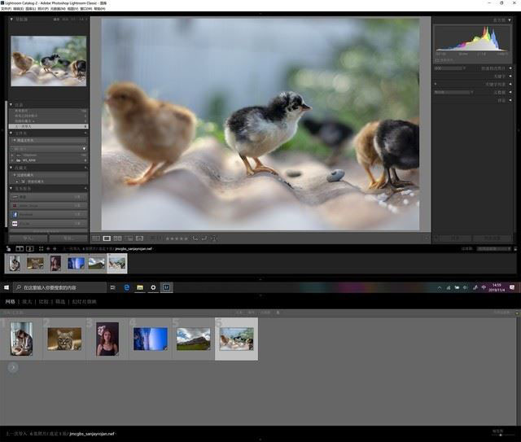Select All Photographs in Catalog
521x442 pixels.
(x=49, y=111)
